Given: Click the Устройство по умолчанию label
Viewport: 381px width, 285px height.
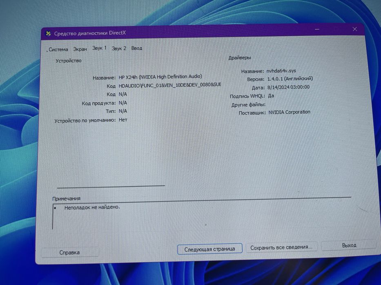Looking at the screenshot, I should [x=85, y=121].
